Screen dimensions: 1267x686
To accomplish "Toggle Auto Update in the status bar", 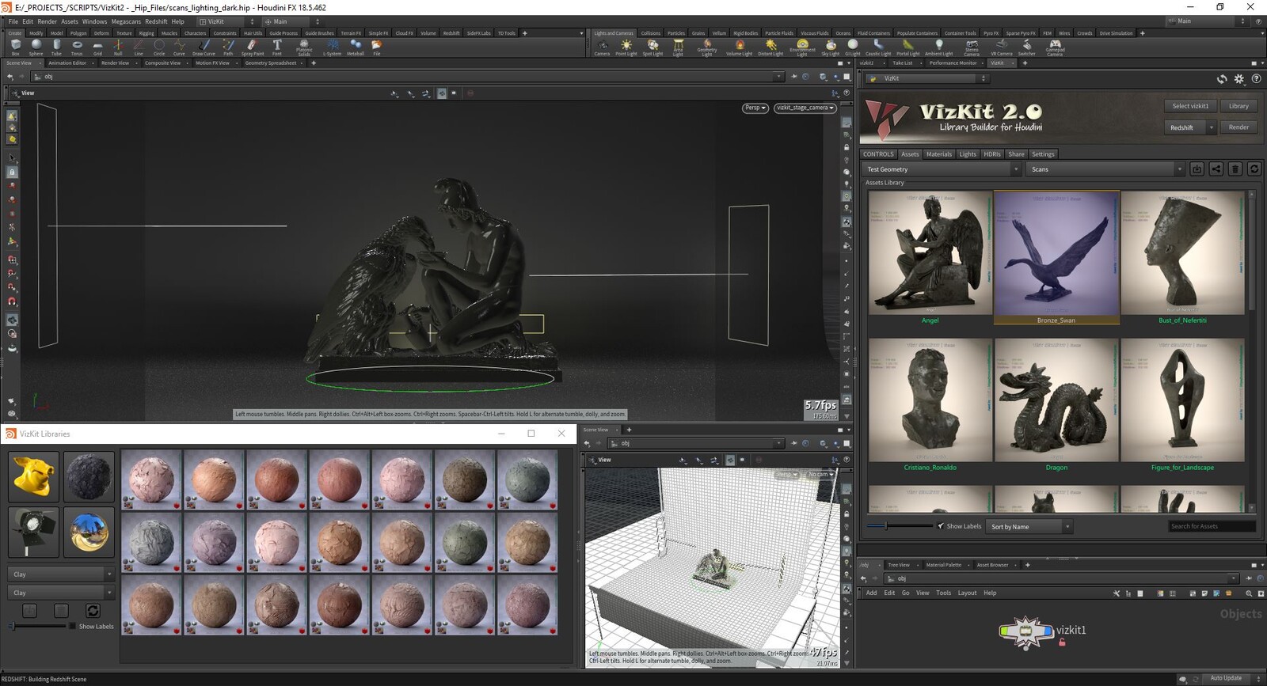I will point(1226,678).
